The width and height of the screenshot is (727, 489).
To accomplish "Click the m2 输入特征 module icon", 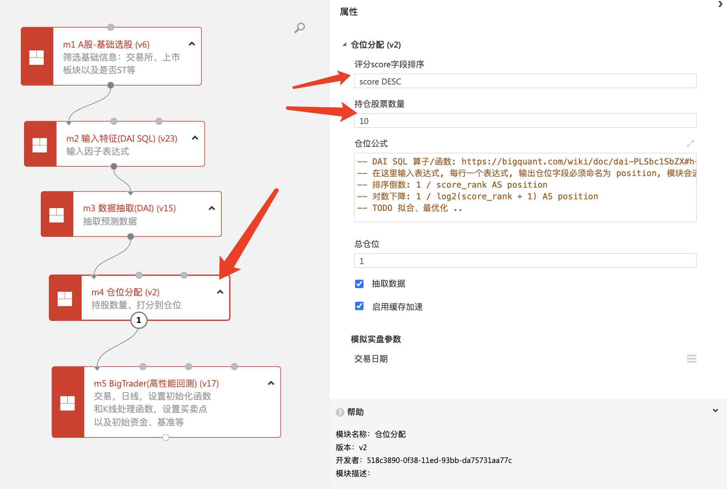I will click(x=40, y=144).
